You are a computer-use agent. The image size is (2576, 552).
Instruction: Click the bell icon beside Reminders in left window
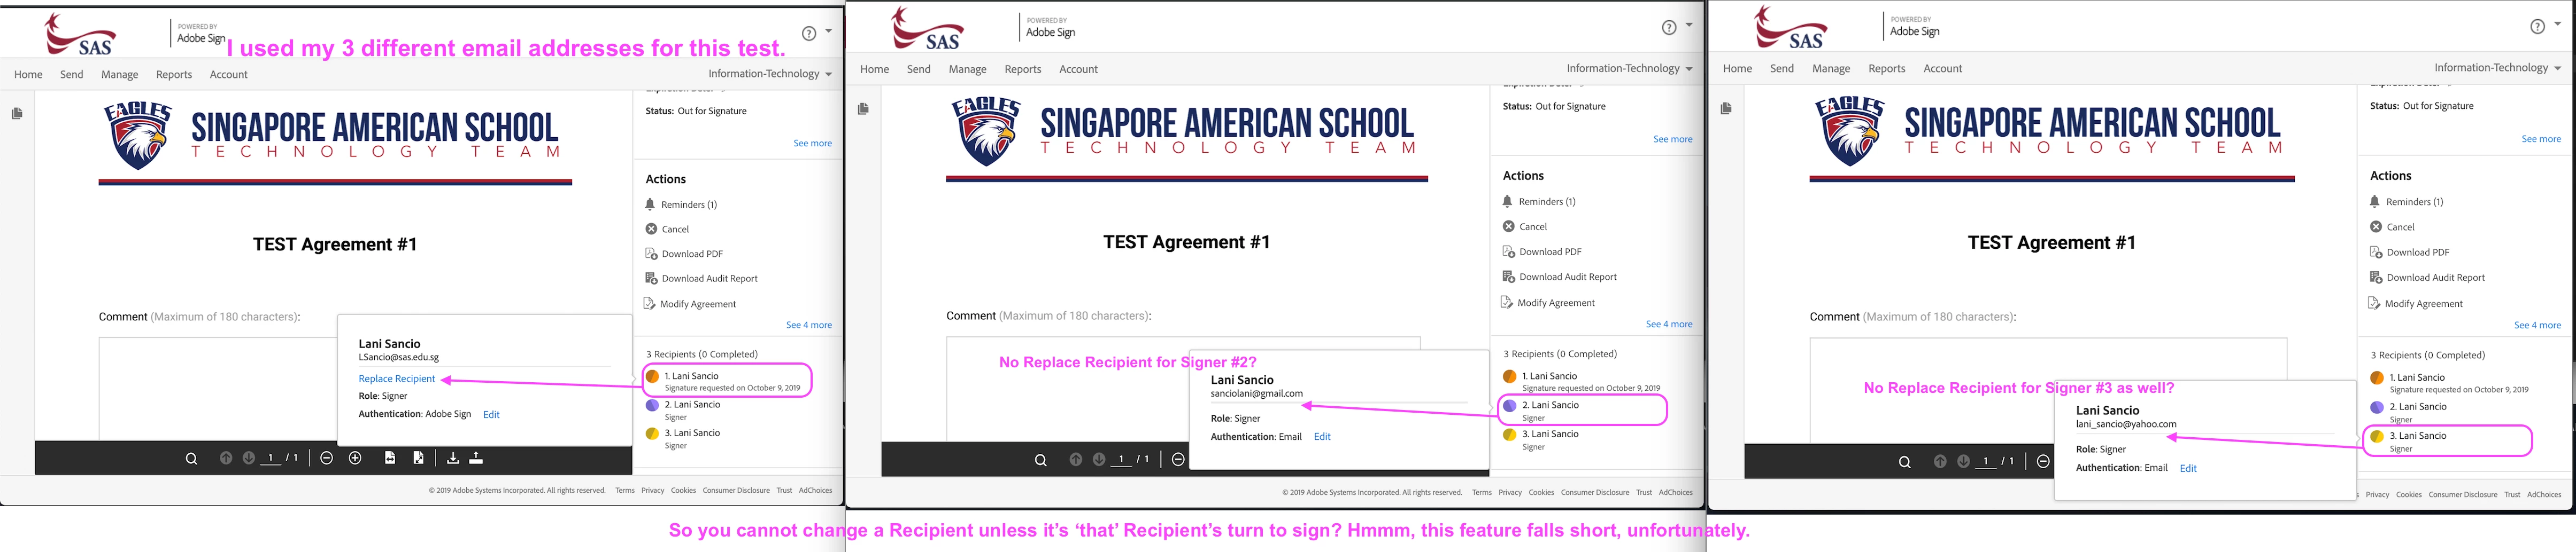[x=650, y=203]
